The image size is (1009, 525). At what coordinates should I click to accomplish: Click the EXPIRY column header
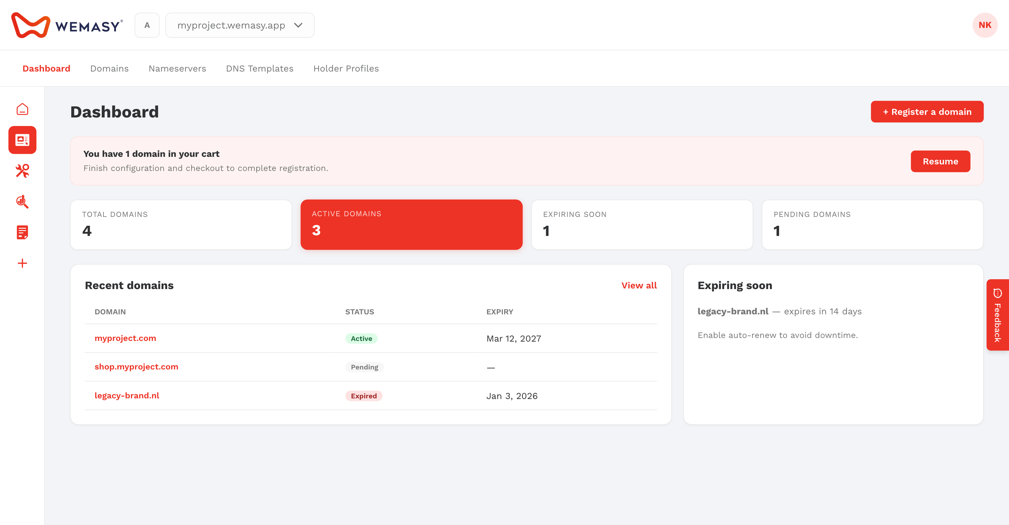499,312
